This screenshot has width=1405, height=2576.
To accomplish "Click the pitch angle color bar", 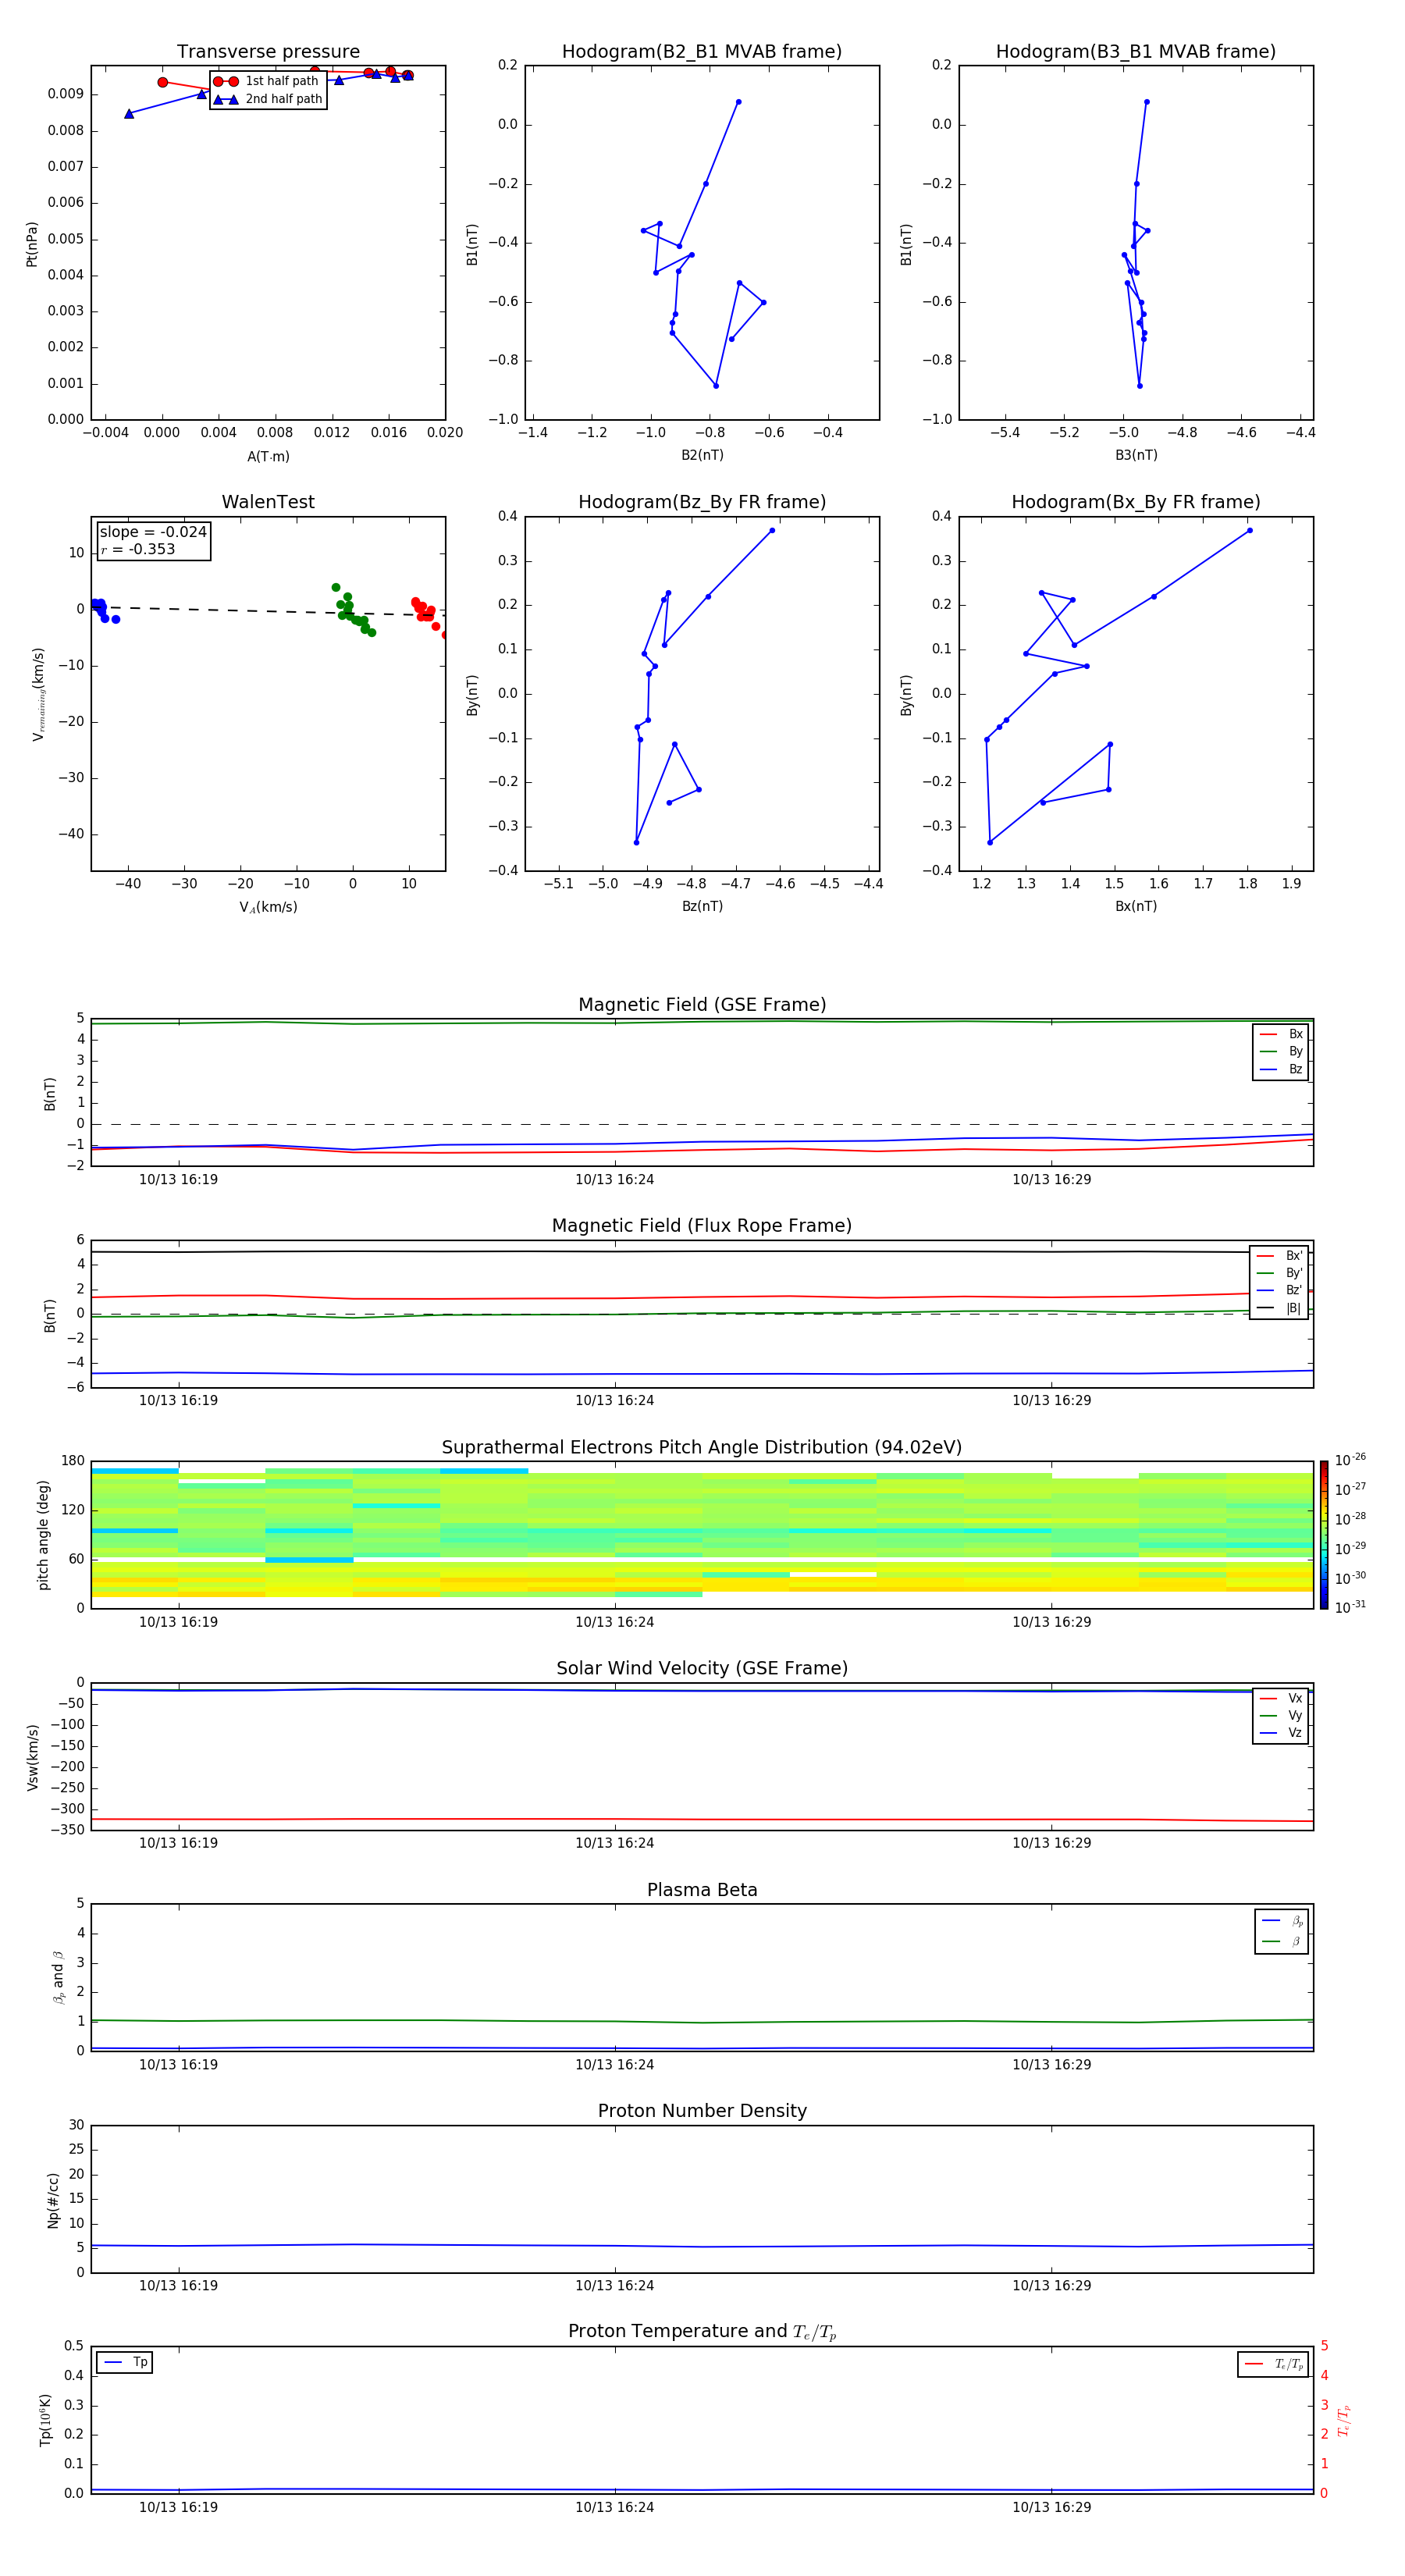I will point(1324,1535).
